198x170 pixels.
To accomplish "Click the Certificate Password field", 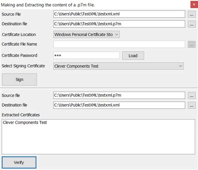I will pyautogui.click(x=86, y=55).
